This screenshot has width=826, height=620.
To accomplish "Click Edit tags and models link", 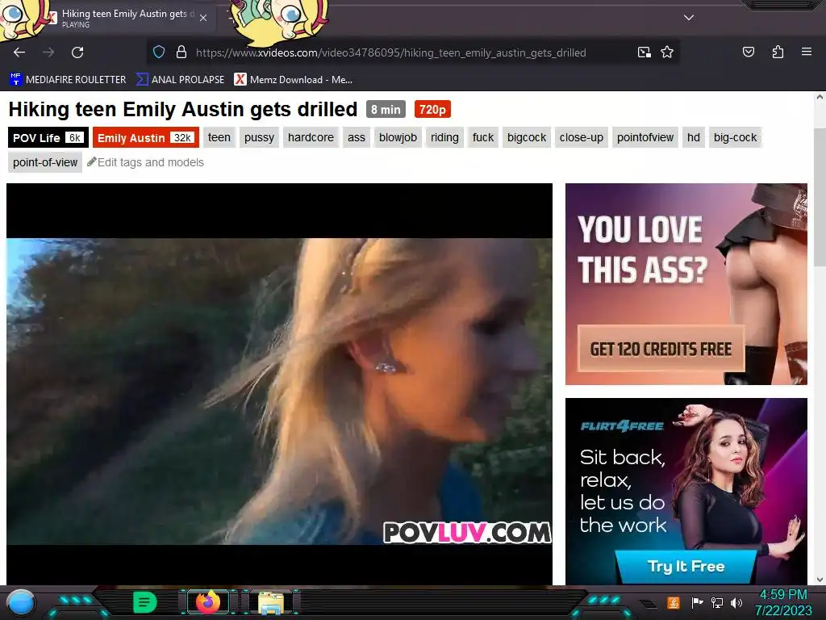I will (150, 162).
